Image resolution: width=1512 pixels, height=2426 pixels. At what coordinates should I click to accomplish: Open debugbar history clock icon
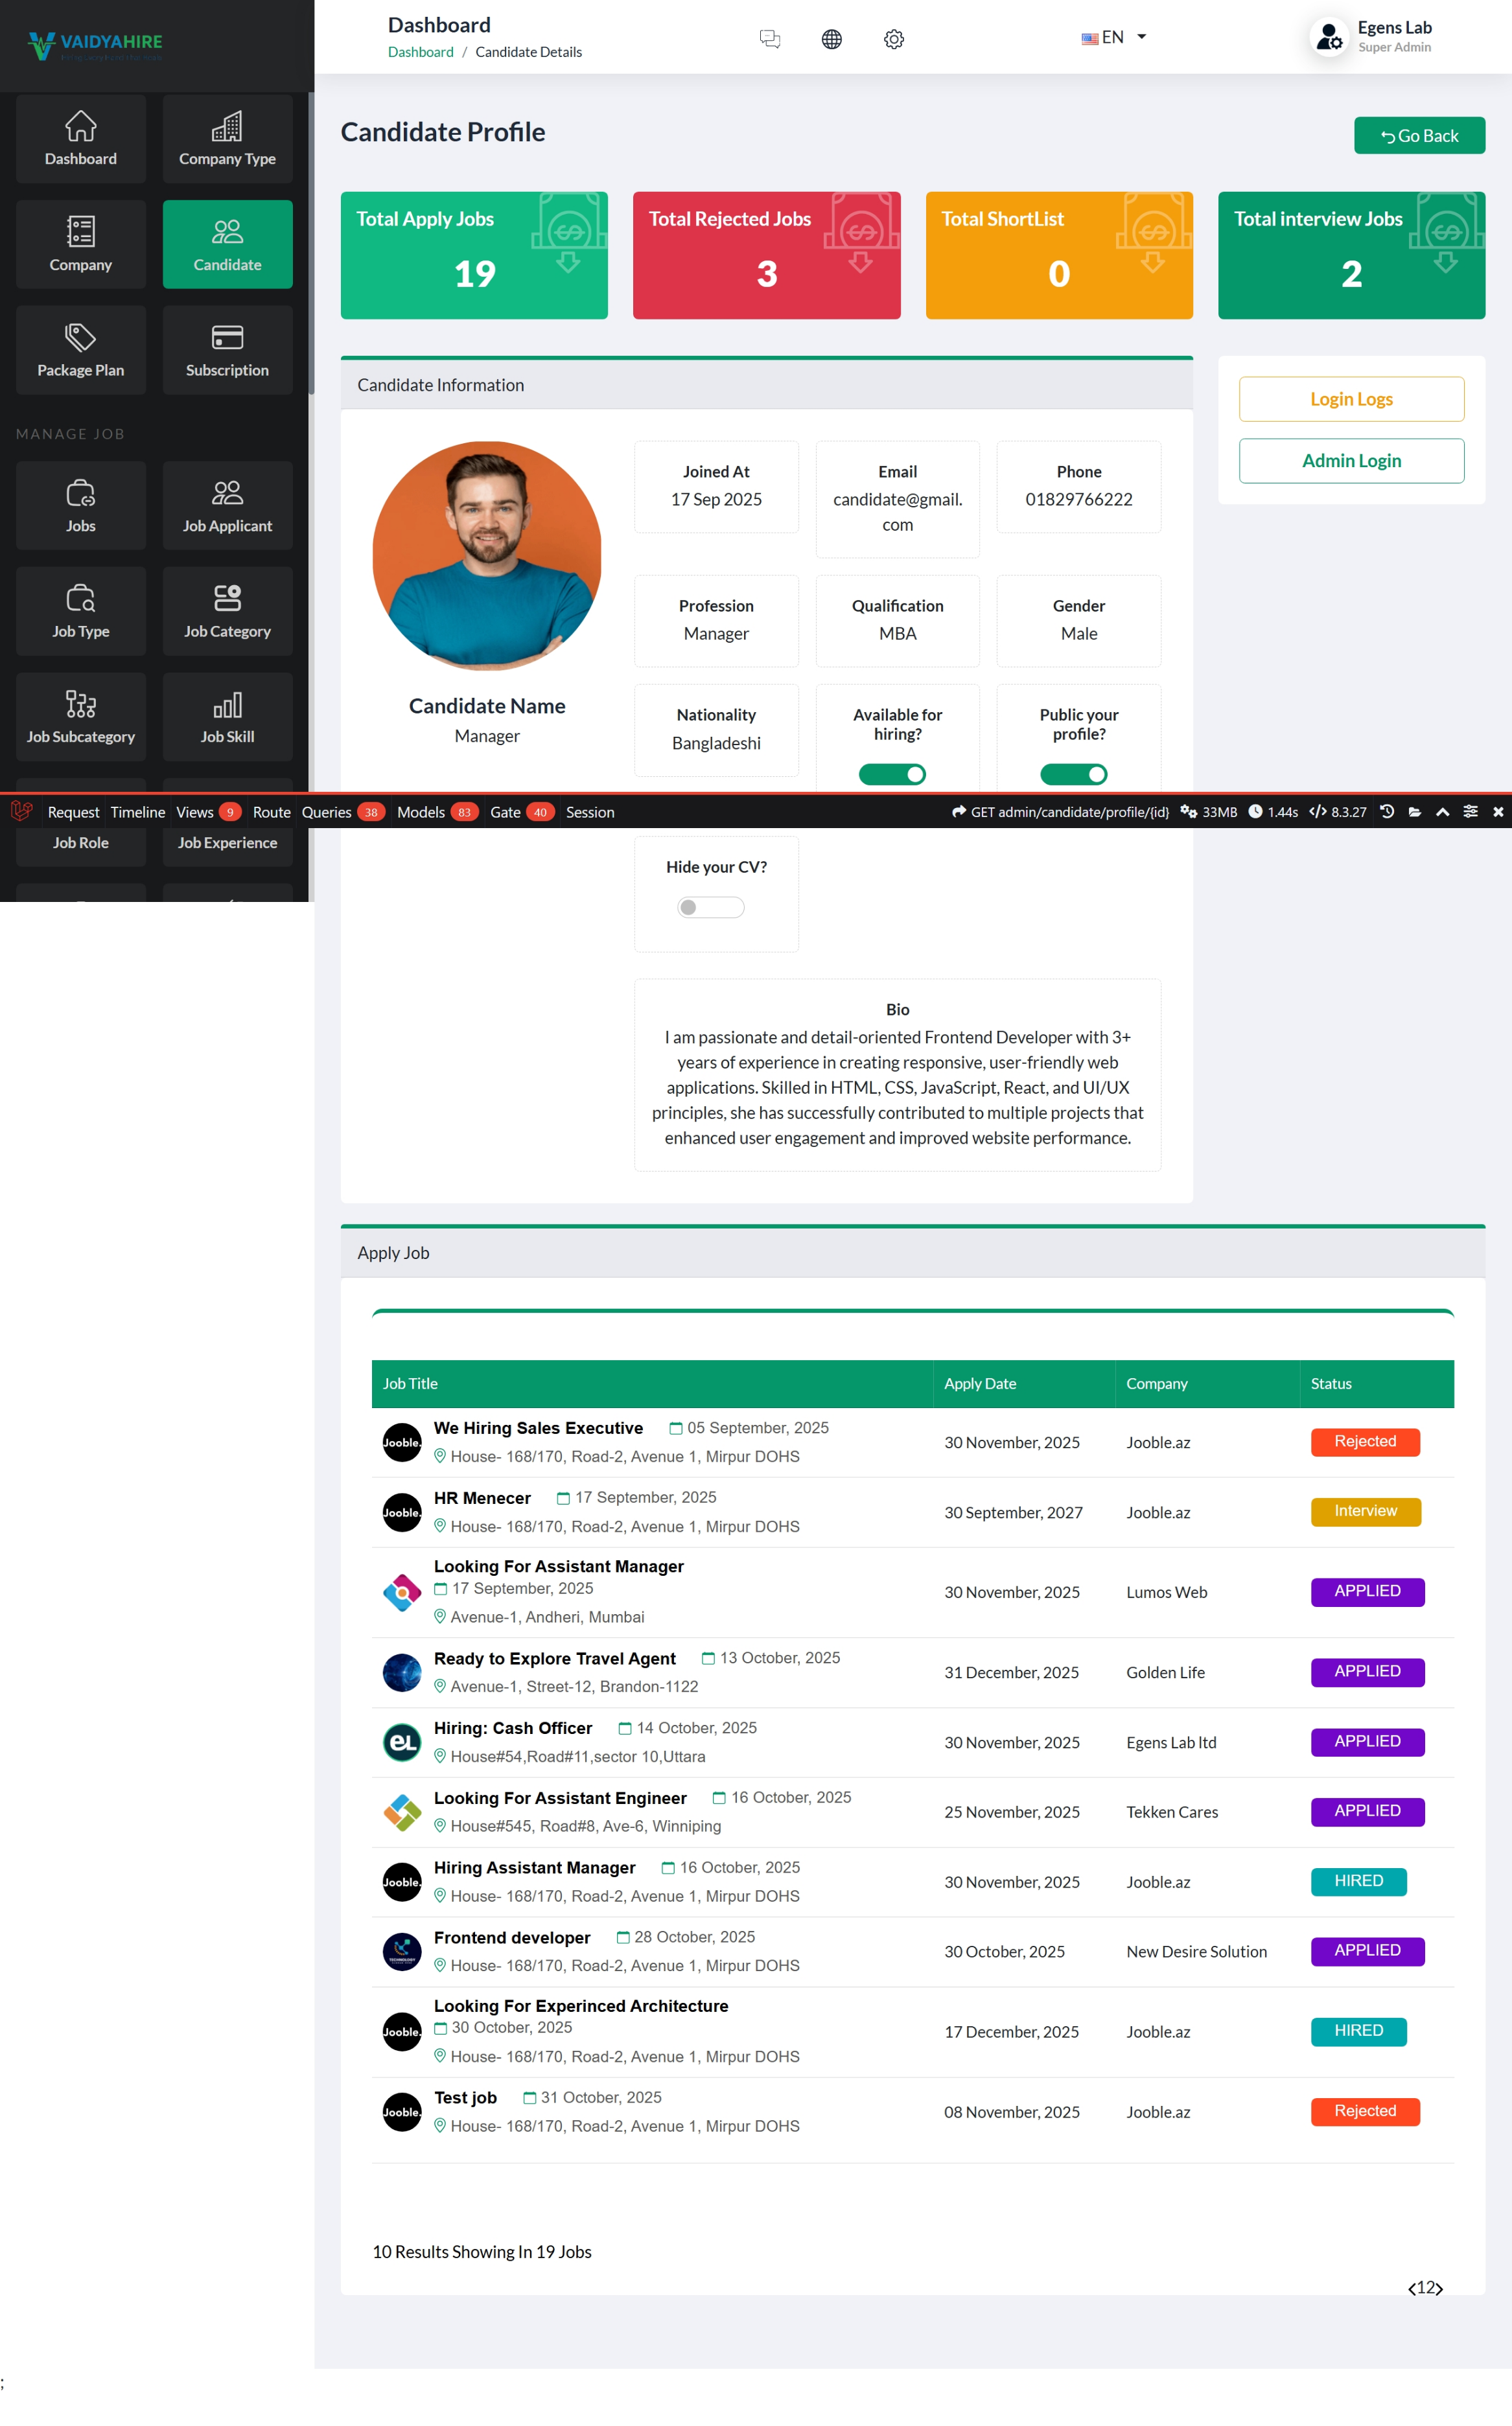1387,812
